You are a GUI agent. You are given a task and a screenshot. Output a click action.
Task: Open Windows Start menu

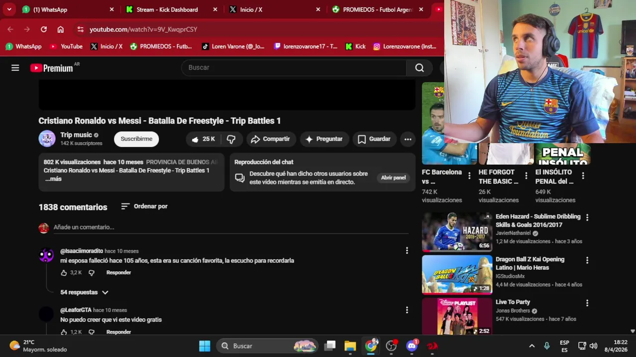coord(205,346)
